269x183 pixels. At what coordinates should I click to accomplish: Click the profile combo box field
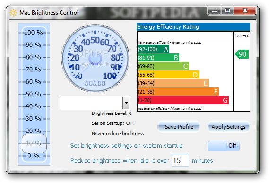[95, 103]
